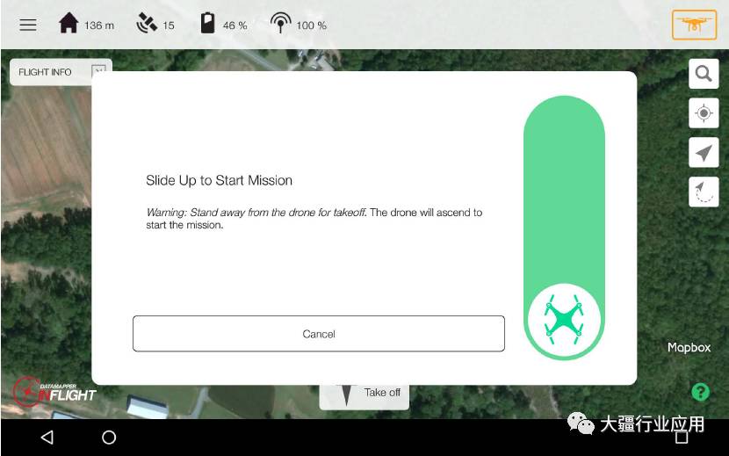Click the dashed-circle arrow map button
Screen dimensions: 729x456
pyautogui.click(x=703, y=192)
